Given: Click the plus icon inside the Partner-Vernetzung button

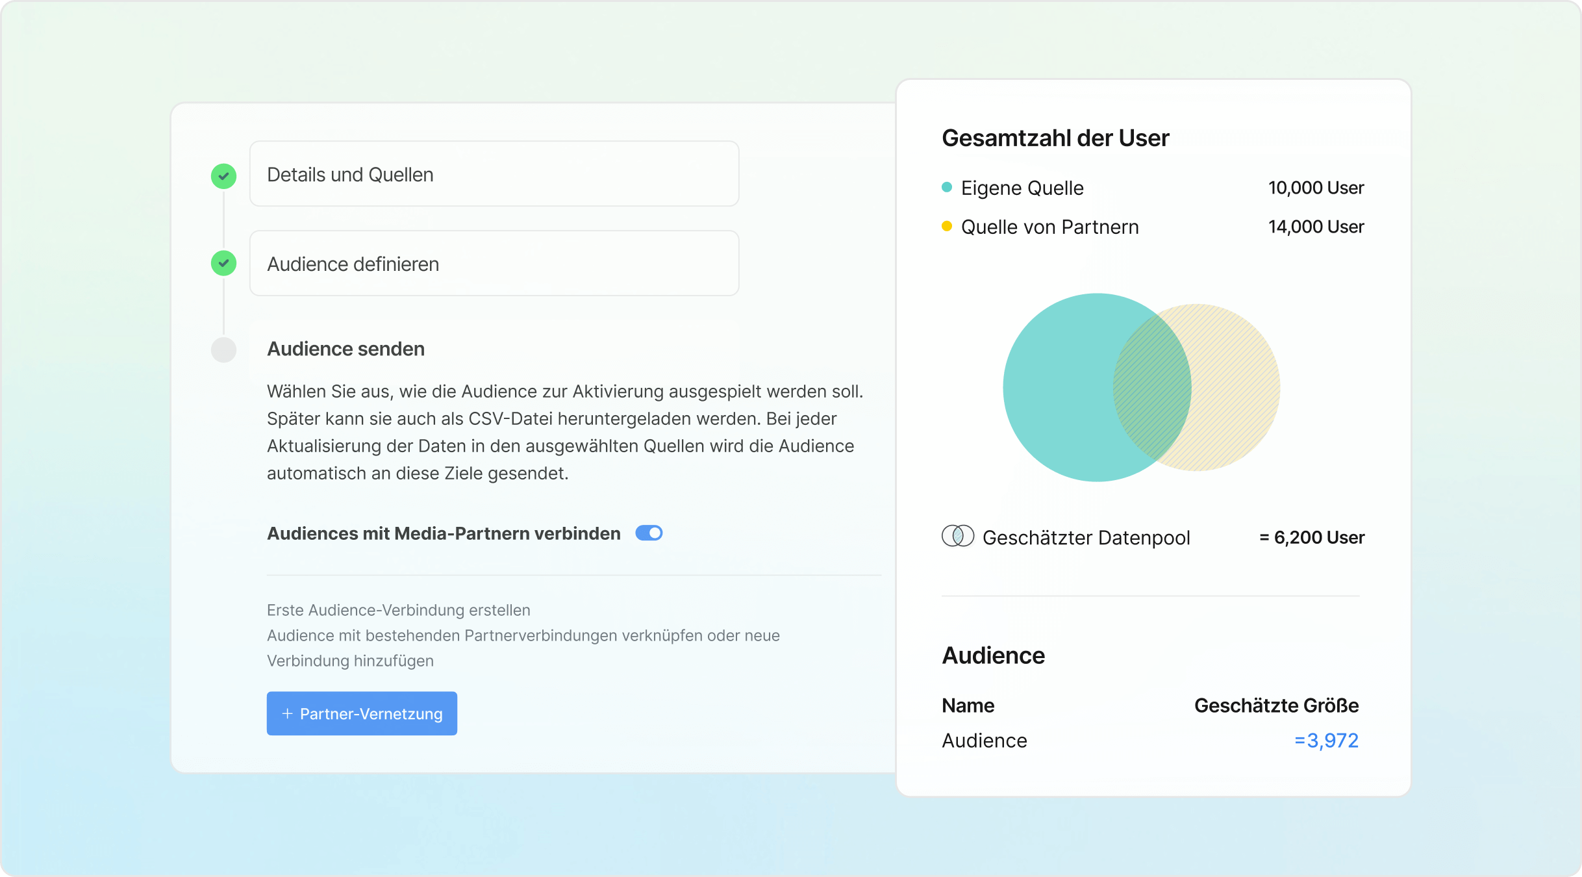Looking at the screenshot, I should pos(288,713).
